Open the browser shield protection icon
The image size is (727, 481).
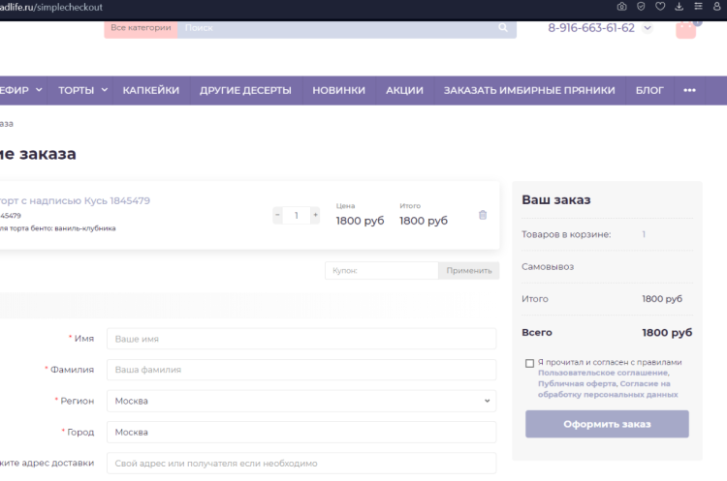pos(641,7)
